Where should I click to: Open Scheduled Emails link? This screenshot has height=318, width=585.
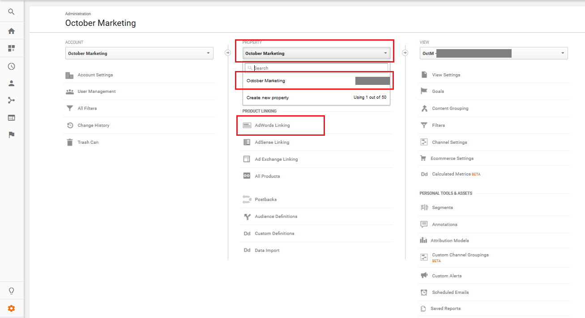click(x=451, y=293)
